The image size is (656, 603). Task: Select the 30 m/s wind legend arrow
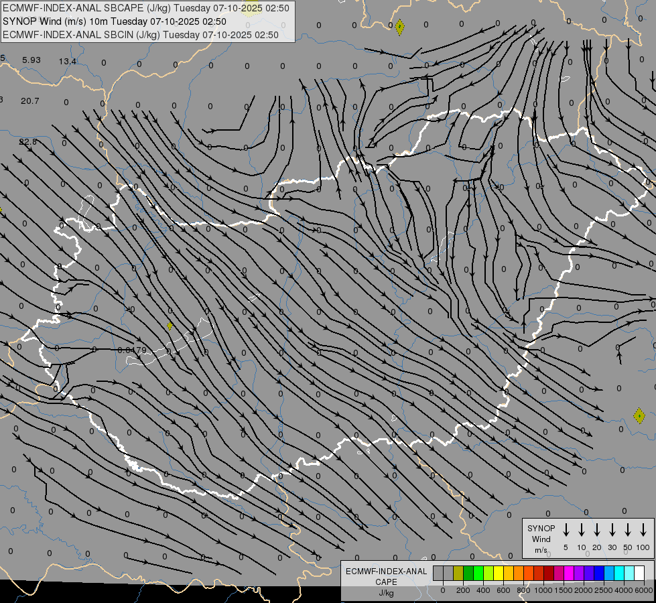(612, 530)
